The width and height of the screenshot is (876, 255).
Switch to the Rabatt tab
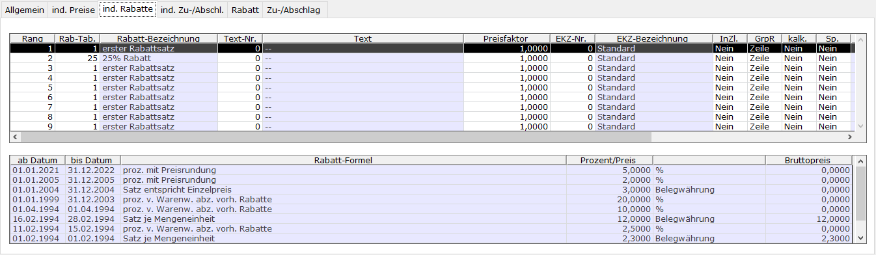coord(245,10)
